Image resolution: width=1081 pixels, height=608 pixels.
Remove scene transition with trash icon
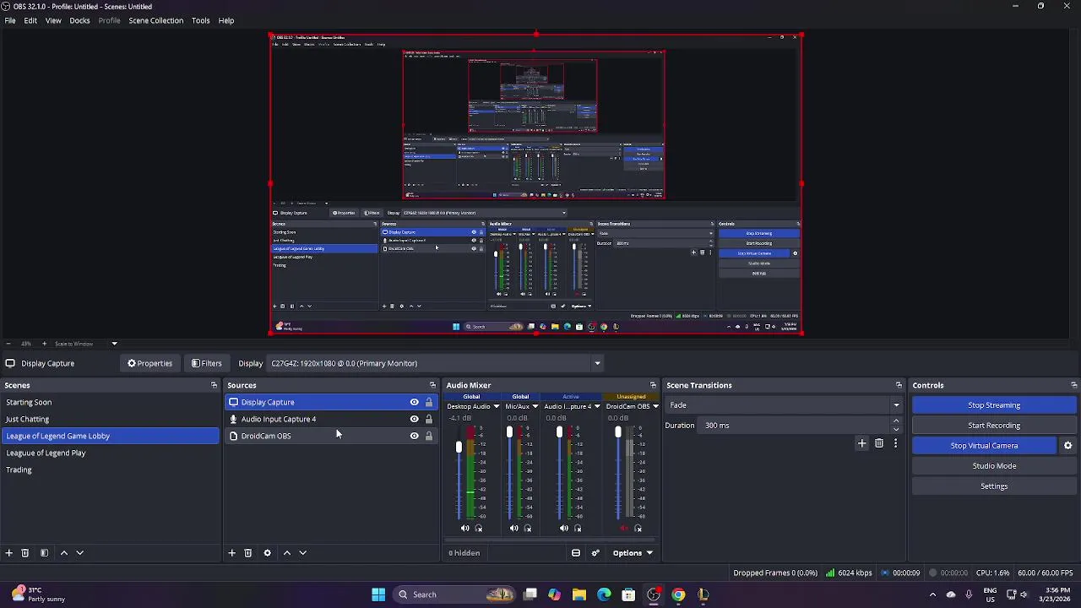coord(879,443)
